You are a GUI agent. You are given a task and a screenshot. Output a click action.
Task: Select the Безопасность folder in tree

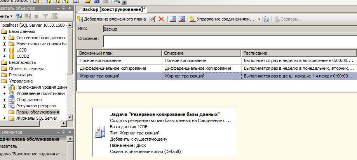point(22,62)
